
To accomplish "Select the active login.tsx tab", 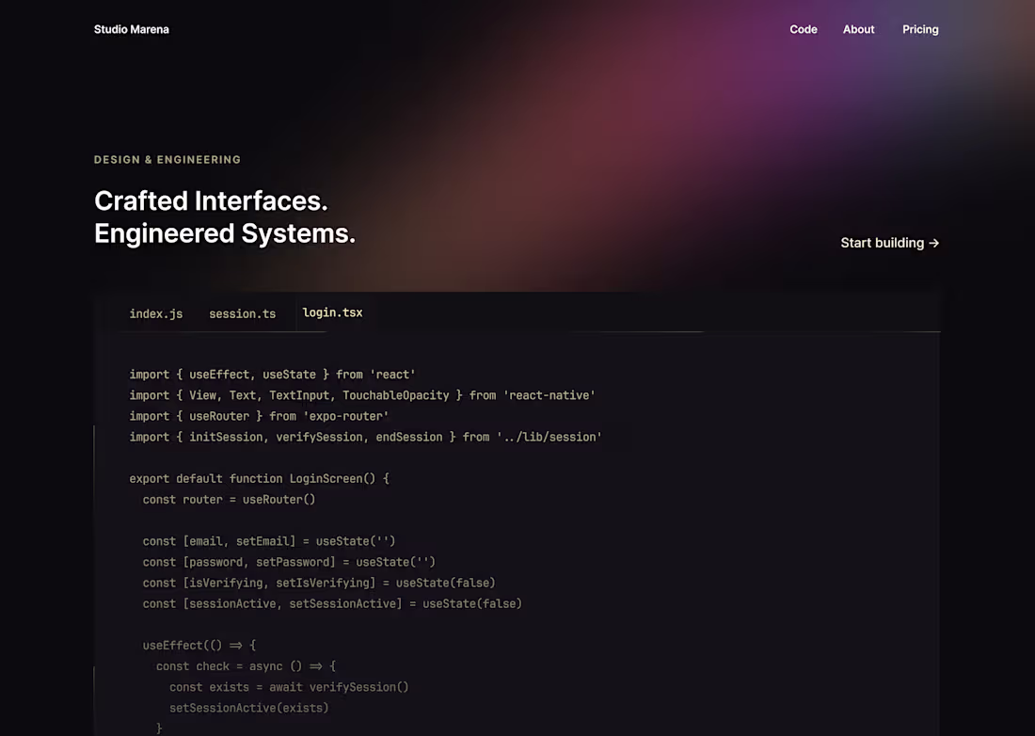I will click(x=332, y=312).
